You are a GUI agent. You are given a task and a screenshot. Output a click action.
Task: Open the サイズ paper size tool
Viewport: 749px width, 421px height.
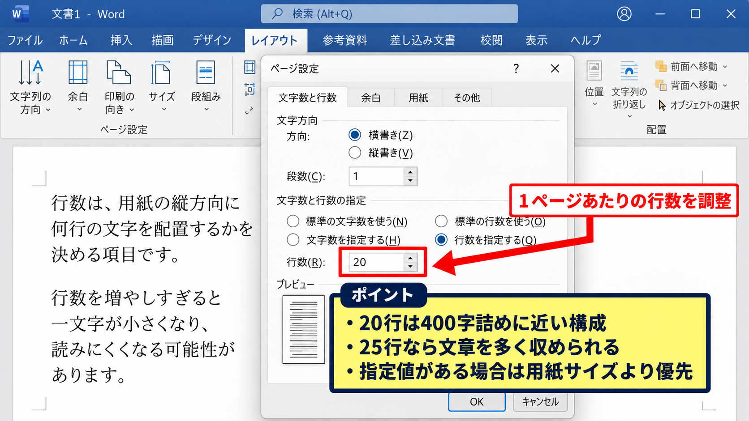[x=162, y=86]
